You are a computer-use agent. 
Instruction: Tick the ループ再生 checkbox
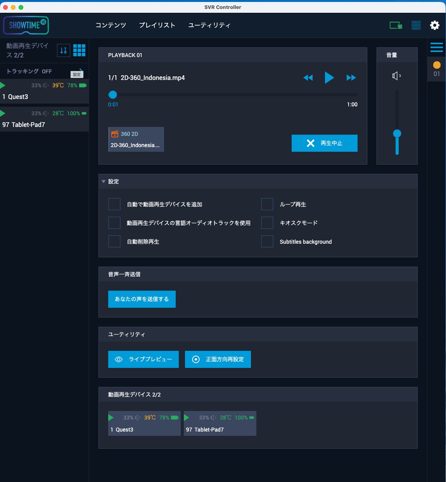pos(267,204)
